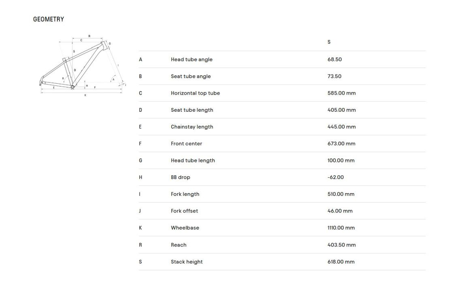This screenshot has height=287, width=459.
Task: Click the 405.00 mm seat tube value
Action: [341, 110]
